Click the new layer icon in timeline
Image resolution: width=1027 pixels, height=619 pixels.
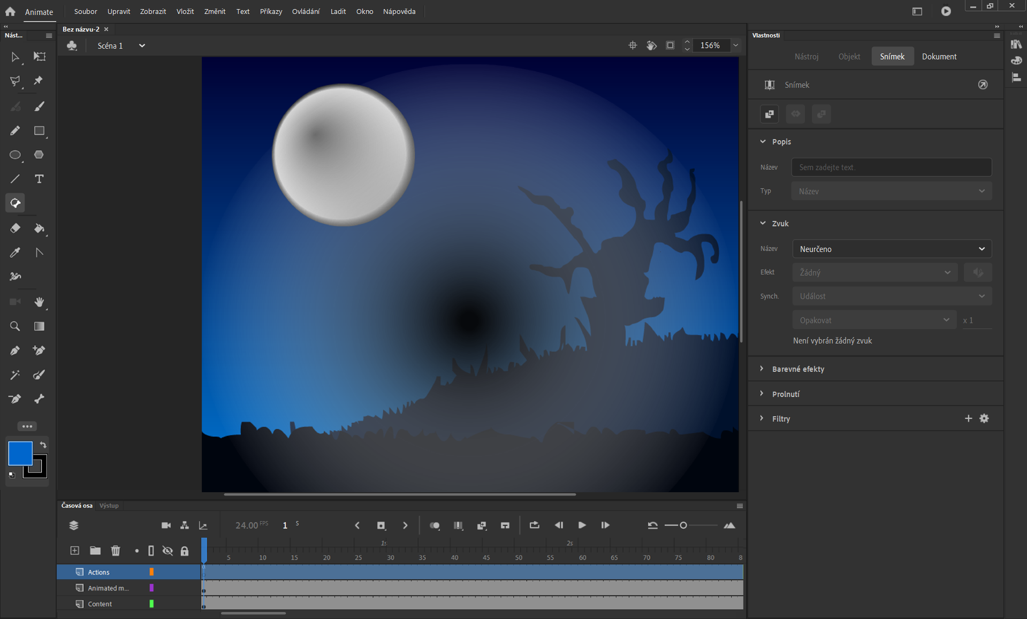[x=75, y=551]
